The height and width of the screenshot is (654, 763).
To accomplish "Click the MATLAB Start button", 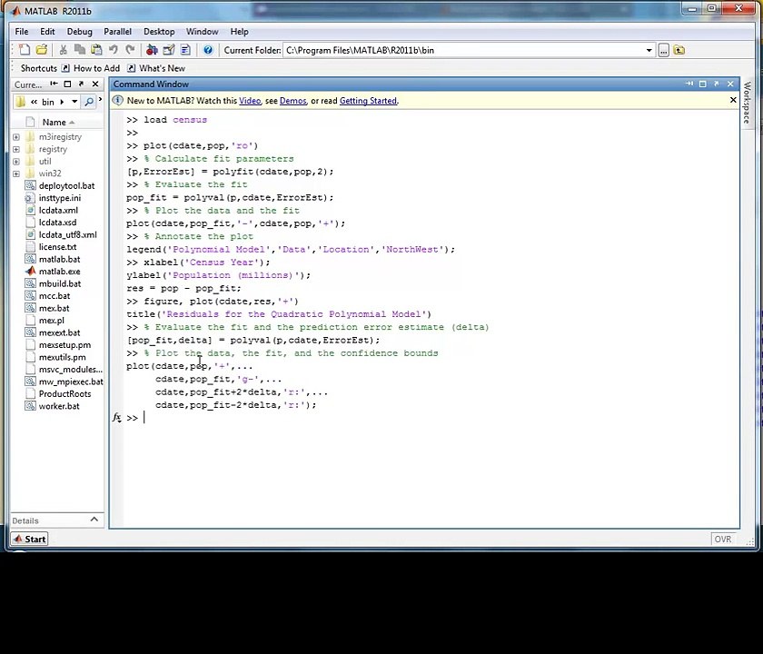I will [30, 539].
